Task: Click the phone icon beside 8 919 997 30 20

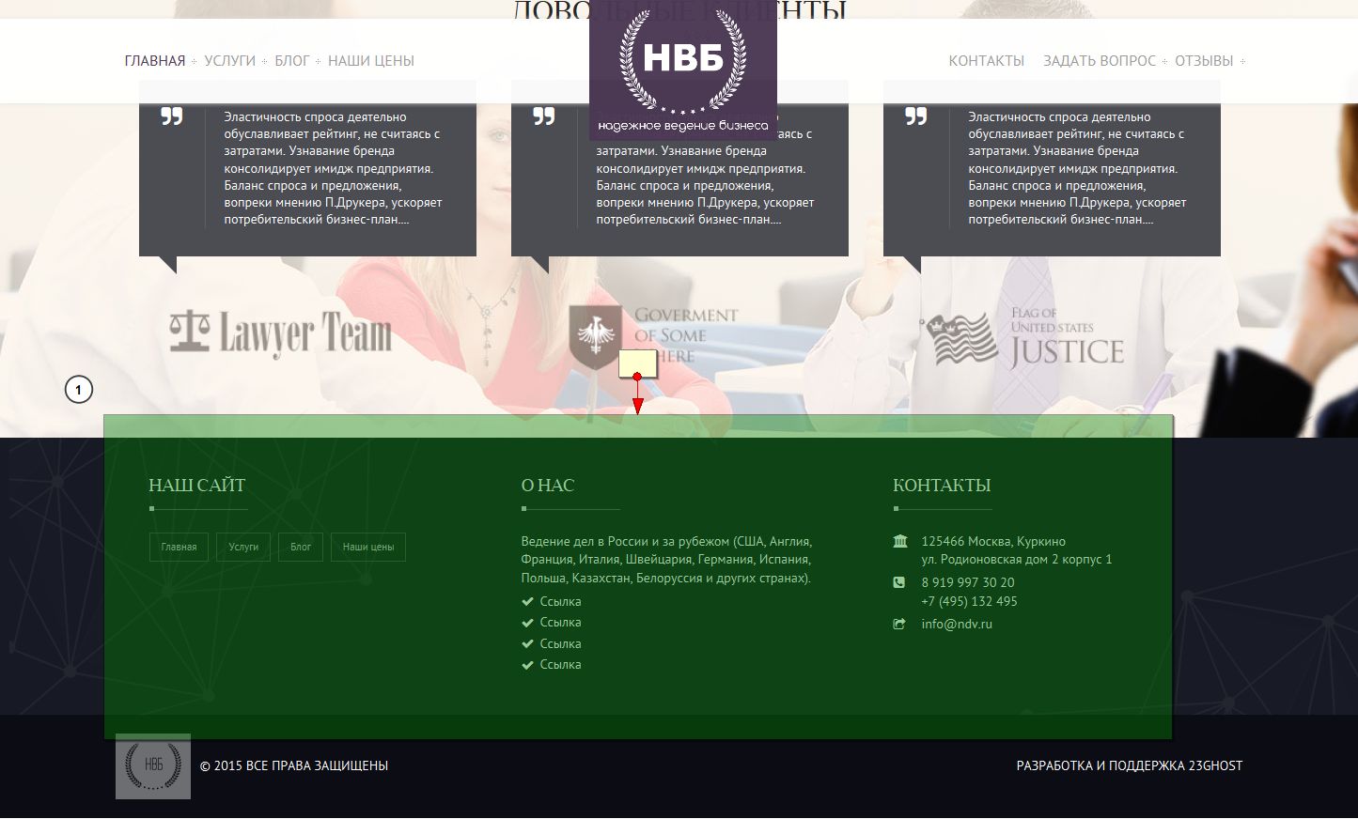Action: [x=899, y=582]
